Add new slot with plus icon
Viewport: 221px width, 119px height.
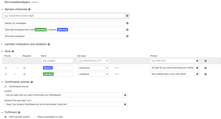[x=206, y=61]
